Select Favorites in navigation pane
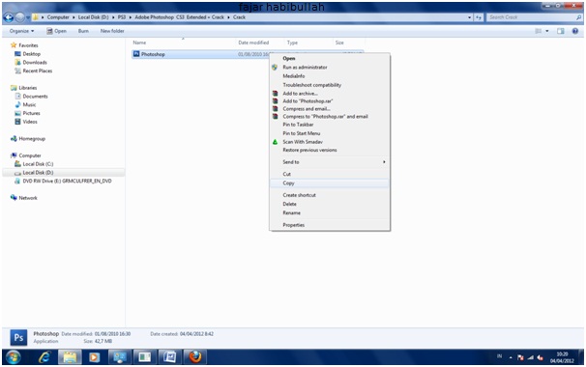The height and width of the screenshot is (367, 586). point(28,45)
